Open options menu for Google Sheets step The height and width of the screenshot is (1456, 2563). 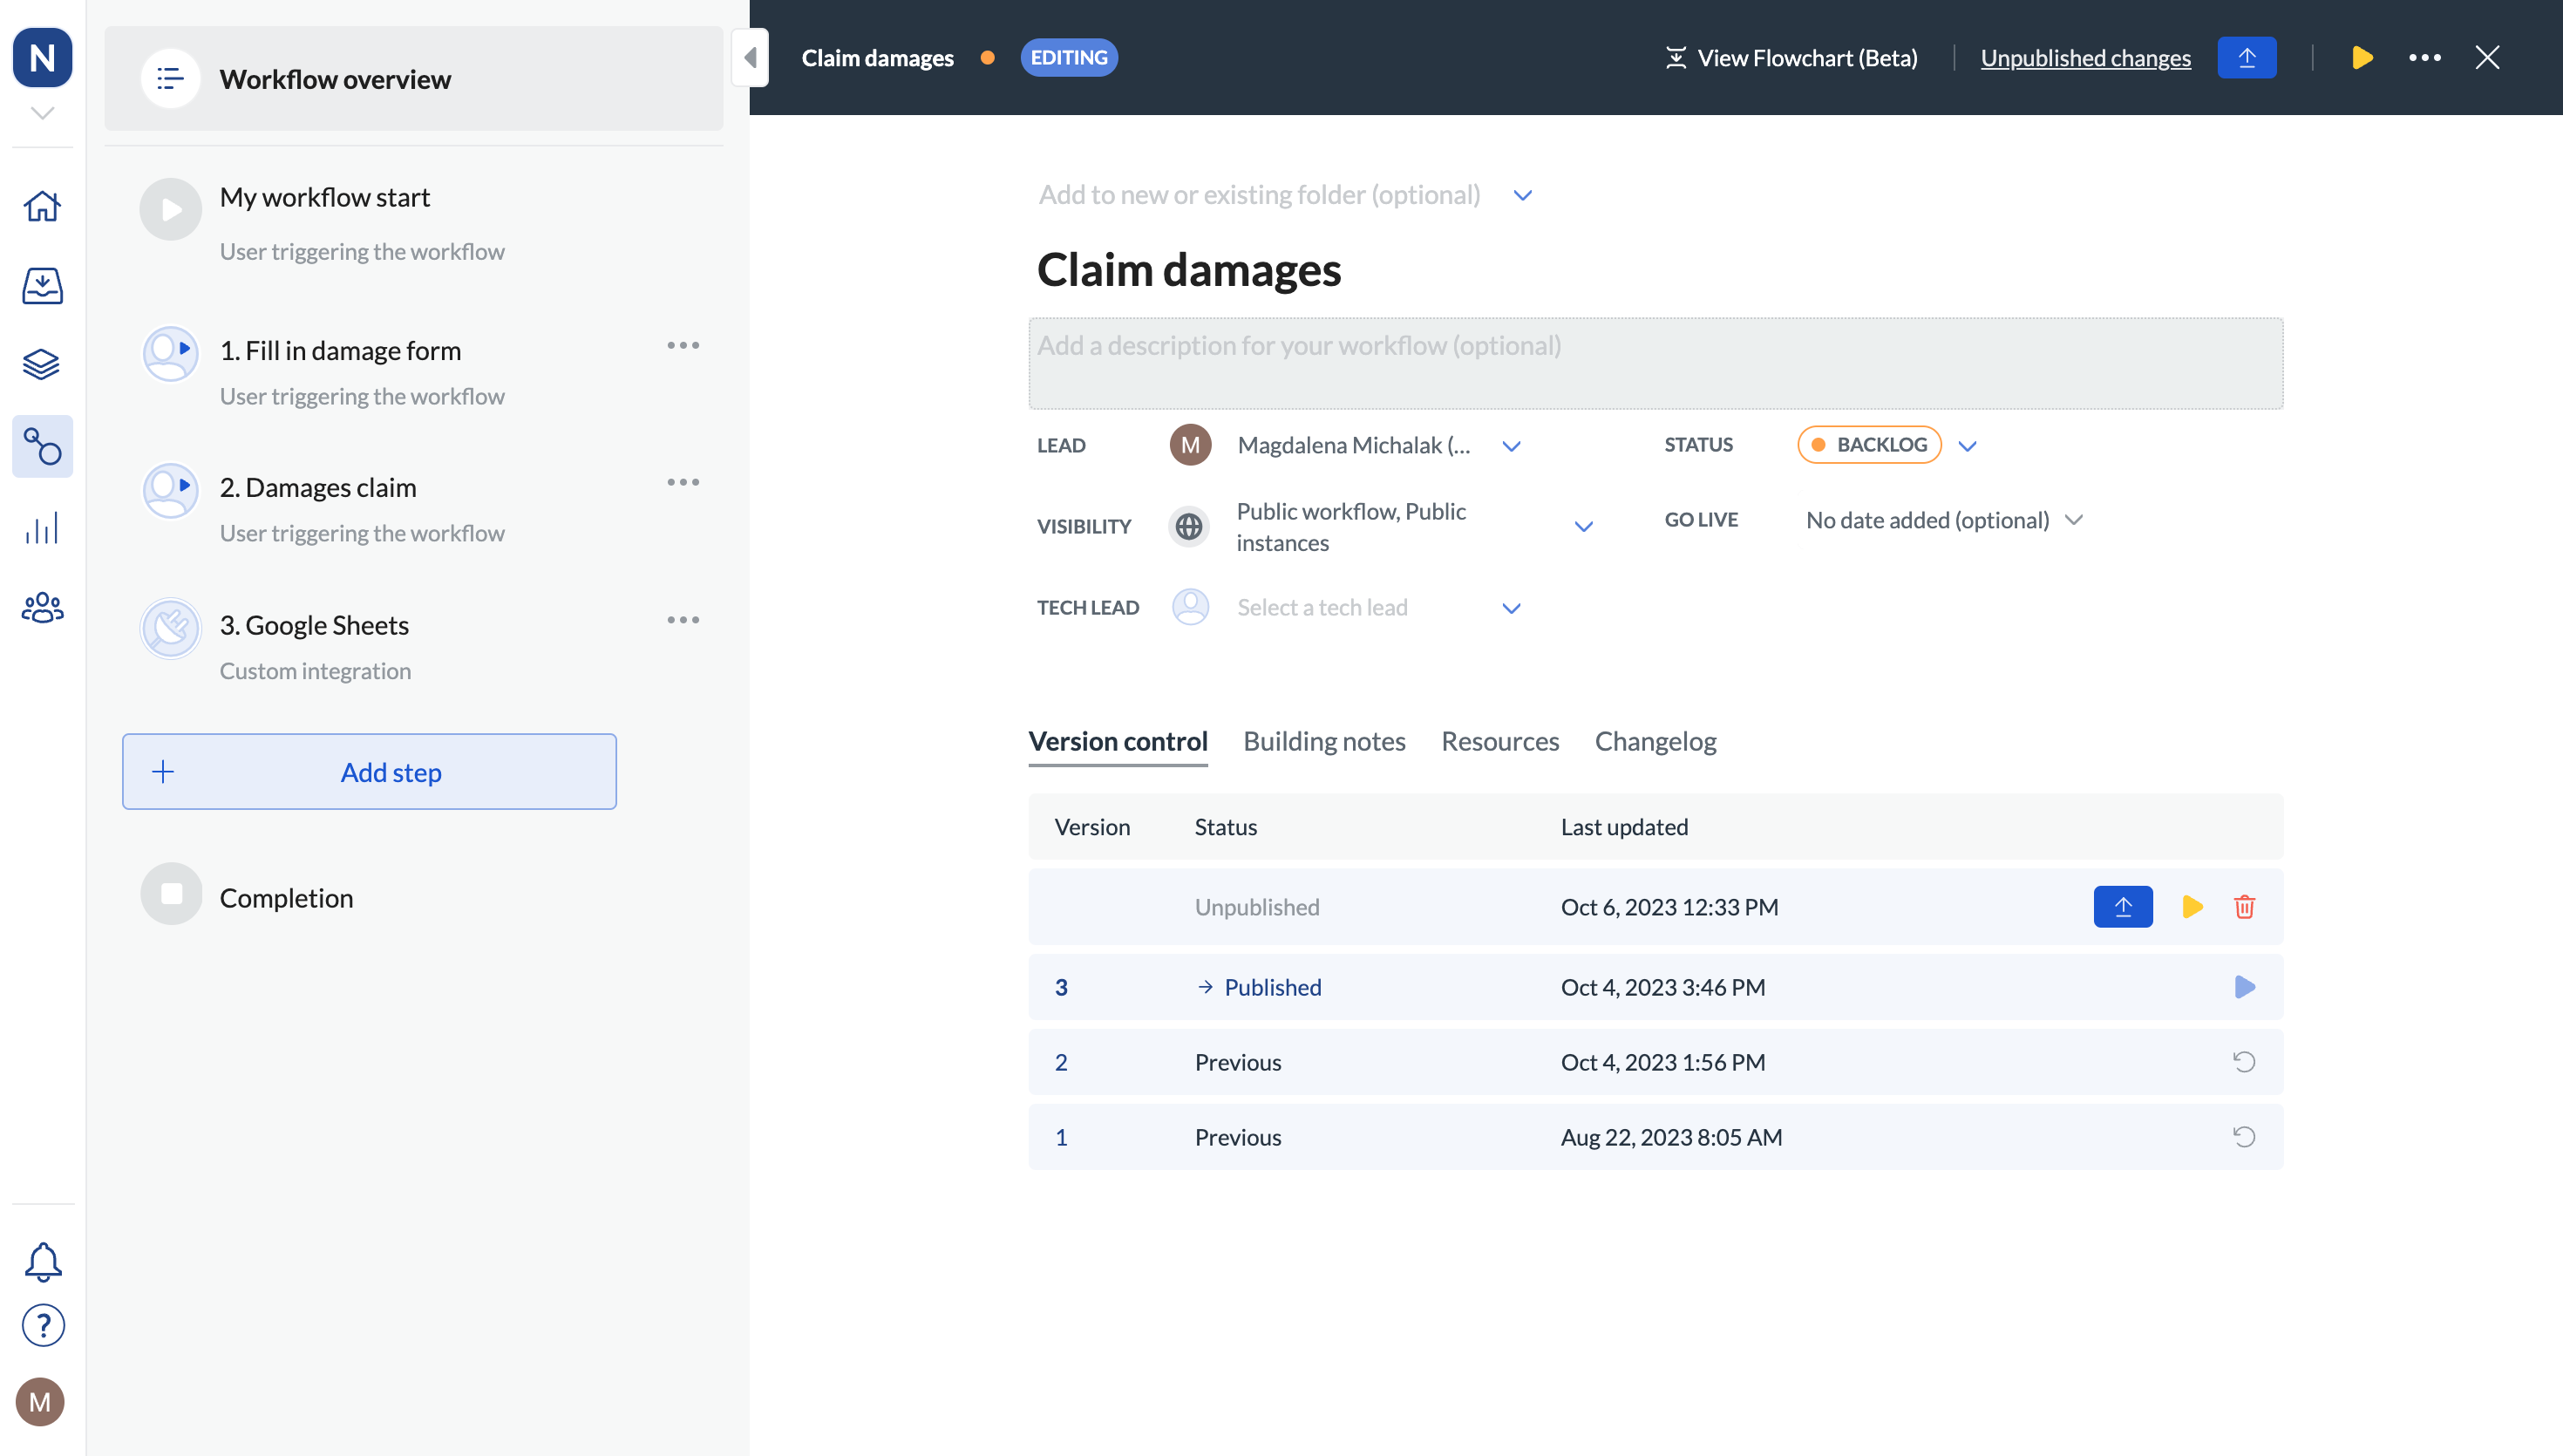point(683,620)
